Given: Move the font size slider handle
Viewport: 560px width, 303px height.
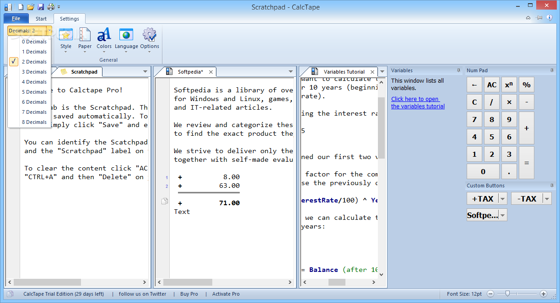Looking at the screenshot, I should 507,294.
